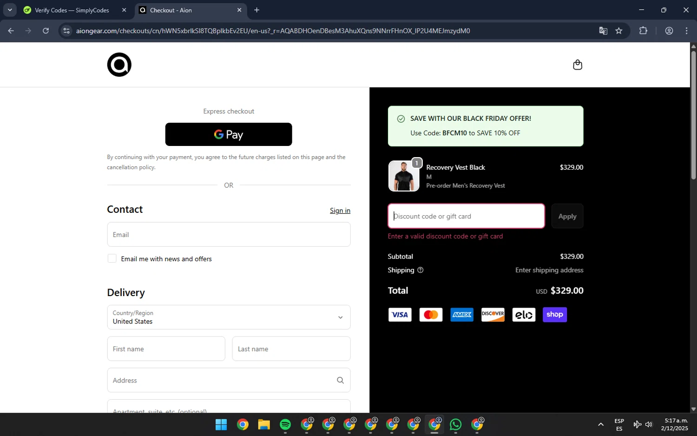
Task: View site information icon in address bar
Action: point(66,31)
